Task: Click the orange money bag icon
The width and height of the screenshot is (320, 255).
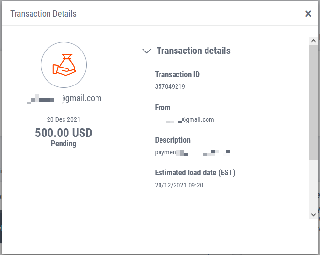Action: click(64, 66)
